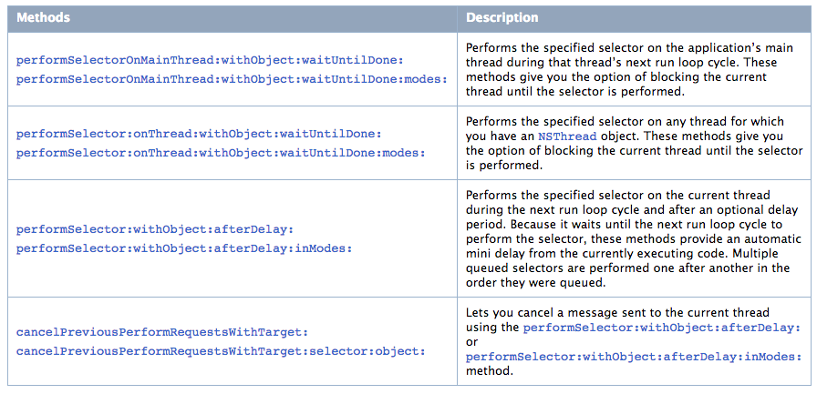Click the Description column header
This screenshot has width=817, height=394.
pyautogui.click(x=502, y=17)
